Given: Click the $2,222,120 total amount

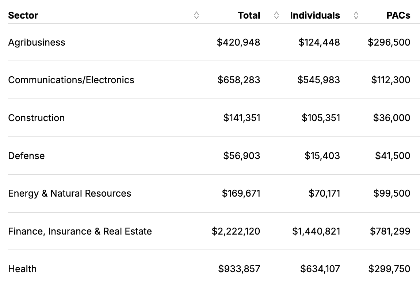Looking at the screenshot, I should click(236, 231).
